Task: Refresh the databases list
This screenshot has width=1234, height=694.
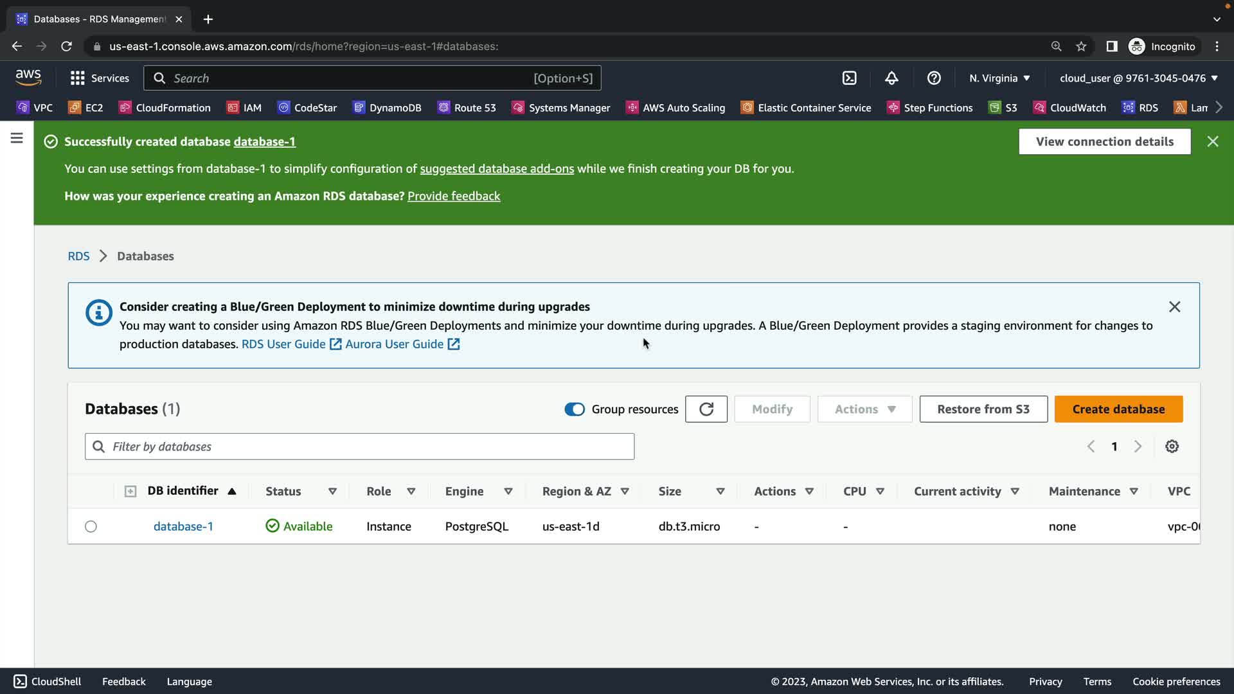Action: (x=706, y=409)
